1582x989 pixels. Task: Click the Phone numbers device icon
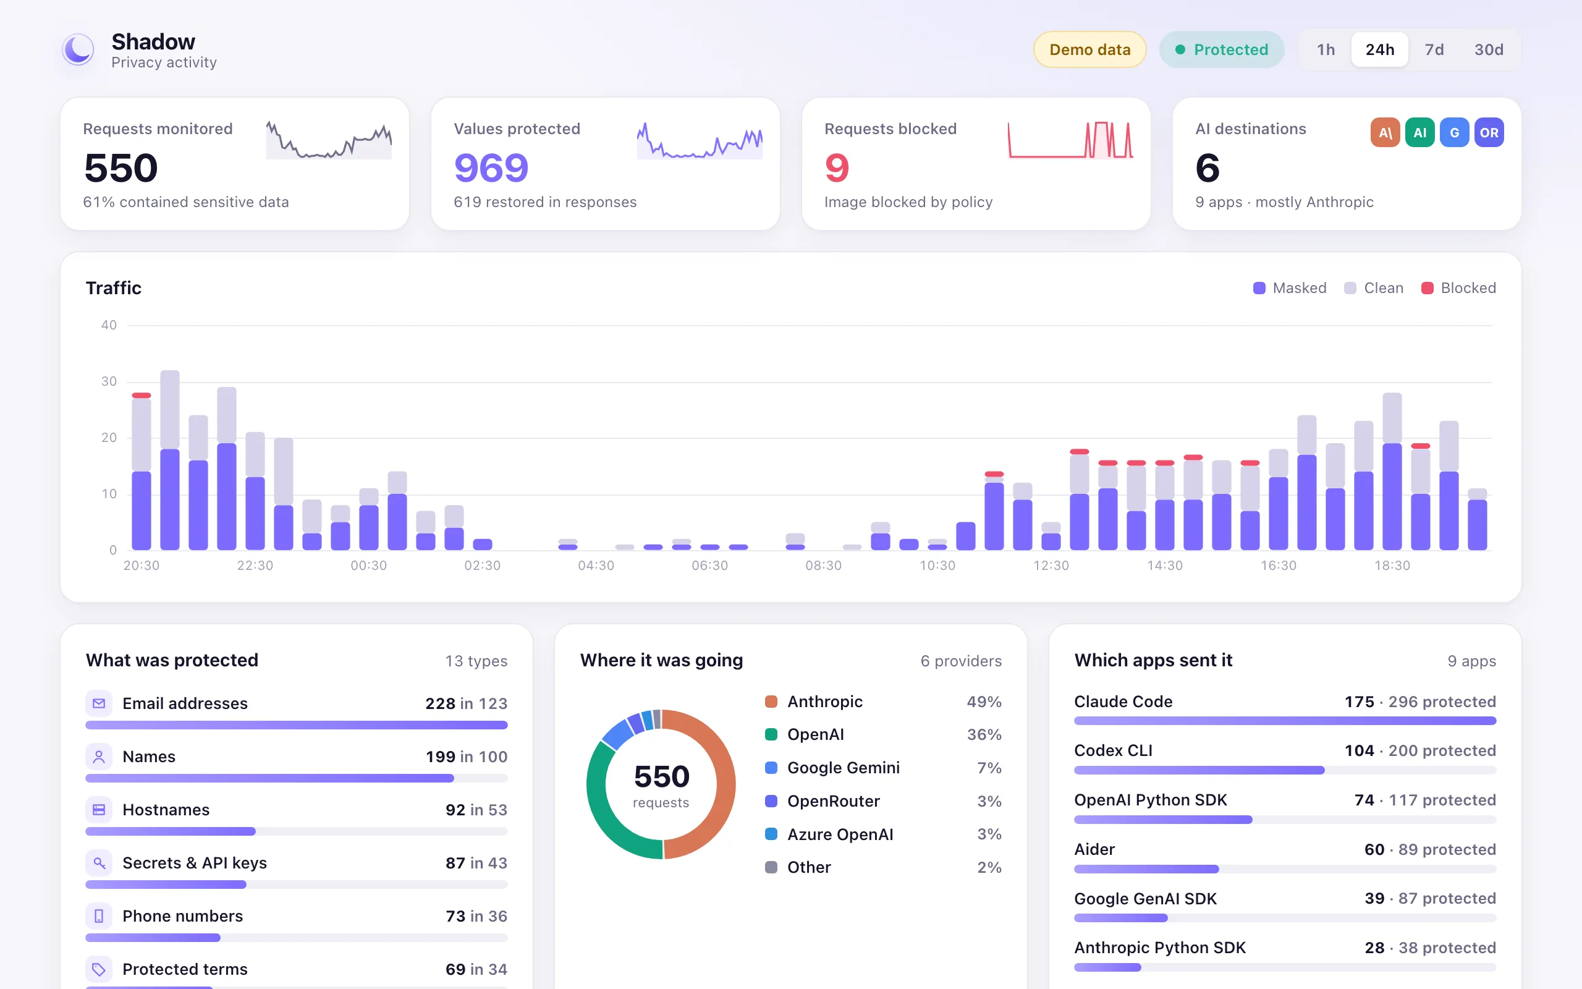click(99, 915)
